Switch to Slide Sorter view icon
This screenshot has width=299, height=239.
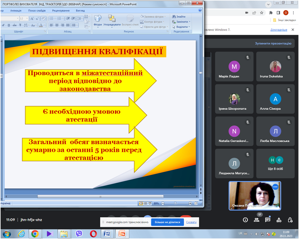(145, 203)
